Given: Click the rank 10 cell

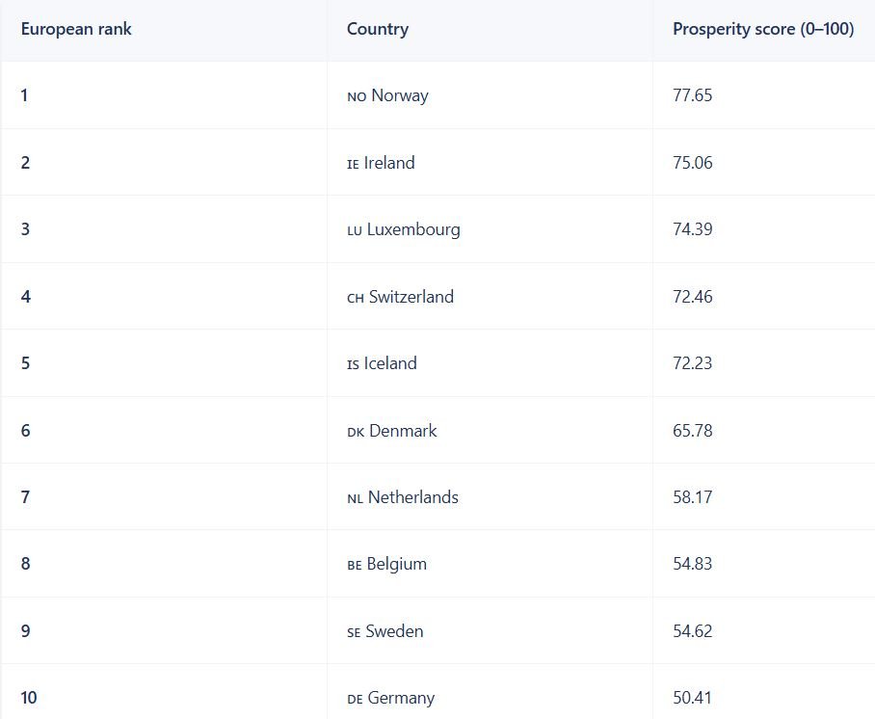Looking at the screenshot, I should click(29, 698).
